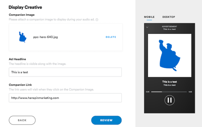Click the large hero image in mobile preview

(x=170, y=55)
